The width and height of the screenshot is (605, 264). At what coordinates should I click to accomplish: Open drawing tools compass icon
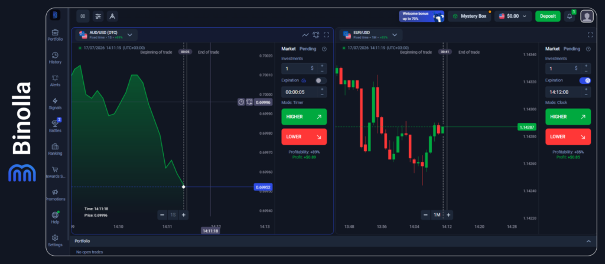(x=112, y=16)
